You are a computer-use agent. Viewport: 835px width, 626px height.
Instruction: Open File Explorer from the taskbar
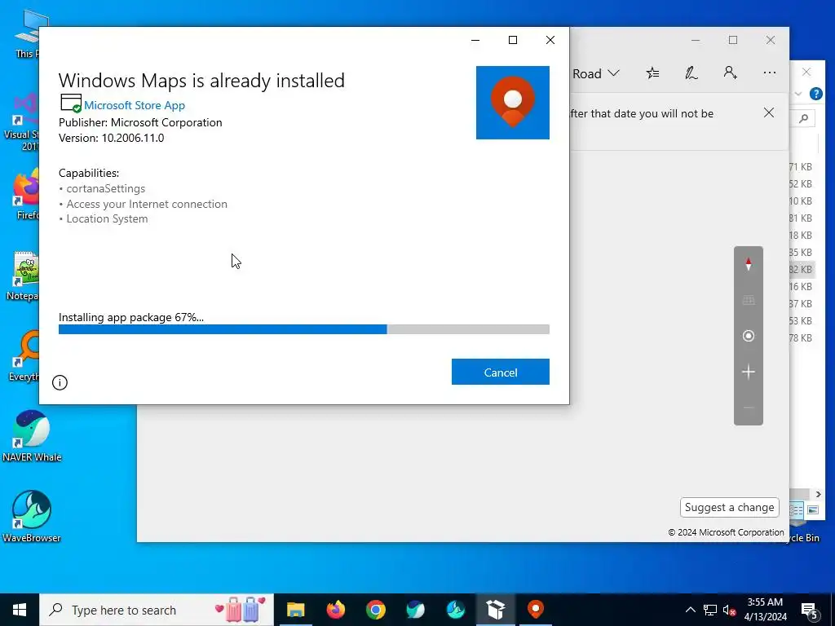click(295, 610)
